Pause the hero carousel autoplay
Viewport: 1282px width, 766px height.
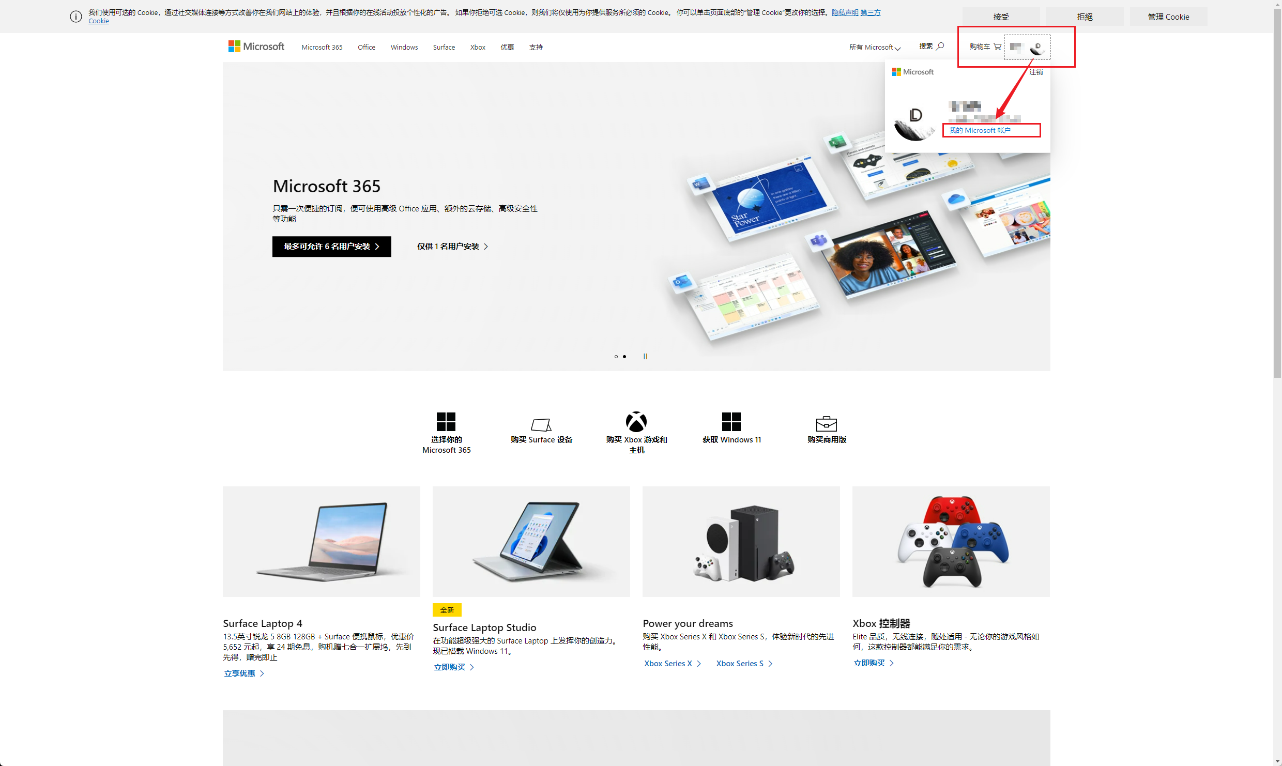(645, 357)
